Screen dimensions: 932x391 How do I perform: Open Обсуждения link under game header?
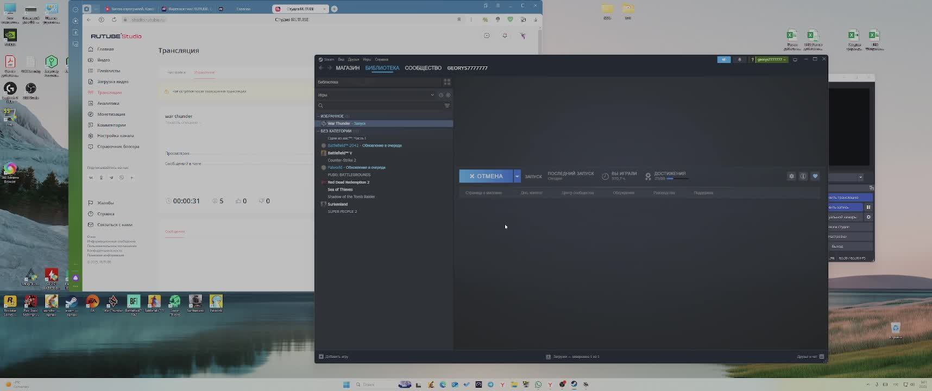click(x=624, y=193)
